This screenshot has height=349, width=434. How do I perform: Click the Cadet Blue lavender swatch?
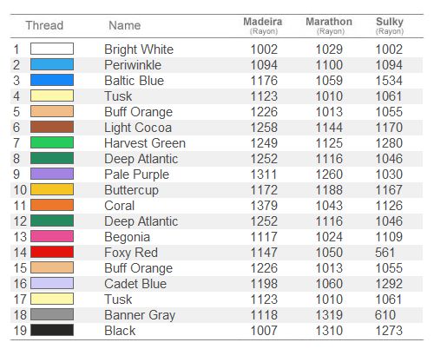pyautogui.click(x=52, y=283)
